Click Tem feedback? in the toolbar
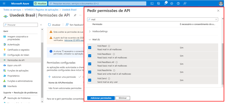Image resolution: width=225 pixels, height=108 pixels. pos(75,25)
